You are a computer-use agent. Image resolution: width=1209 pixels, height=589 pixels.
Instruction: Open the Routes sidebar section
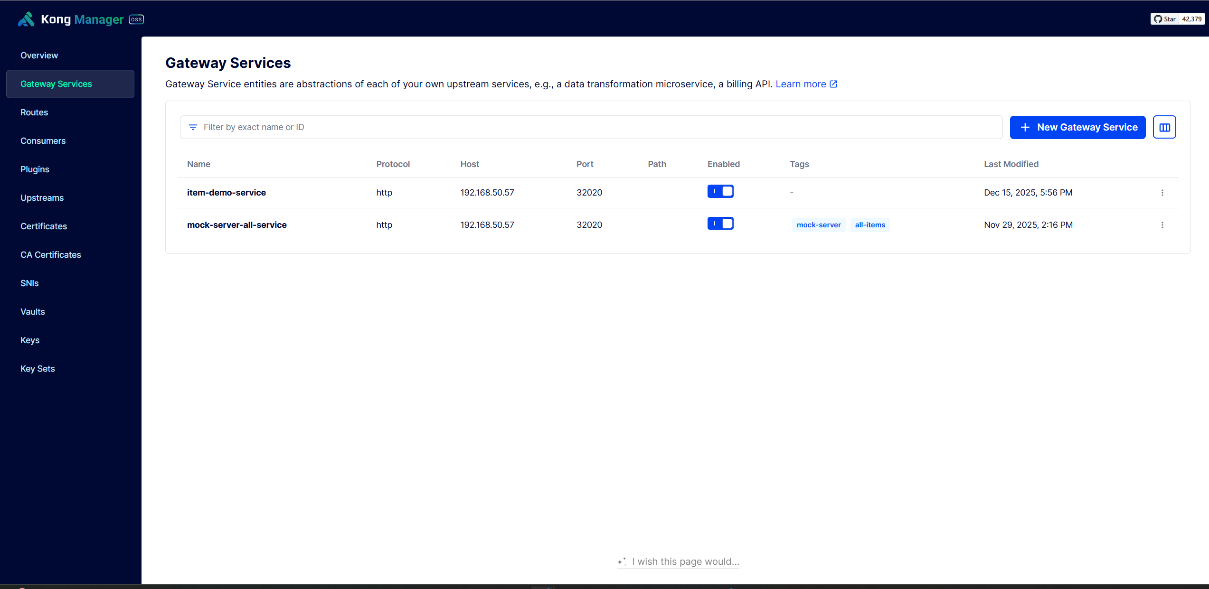(x=34, y=112)
